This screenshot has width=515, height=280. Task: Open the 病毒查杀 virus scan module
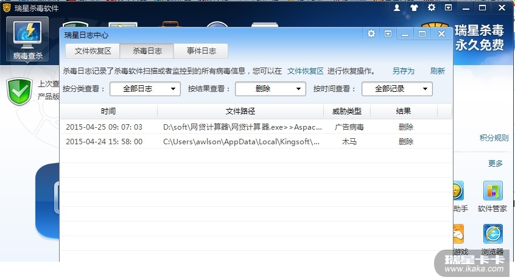point(27,39)
